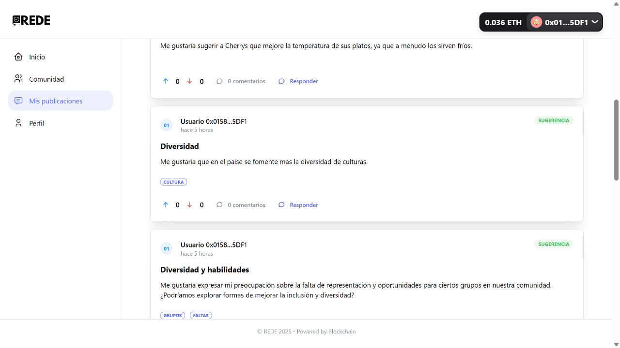This screenshot has height=348, width=620.
Task: Open the 0.036 ETH balance display
Action: click(x=503, y=22)
